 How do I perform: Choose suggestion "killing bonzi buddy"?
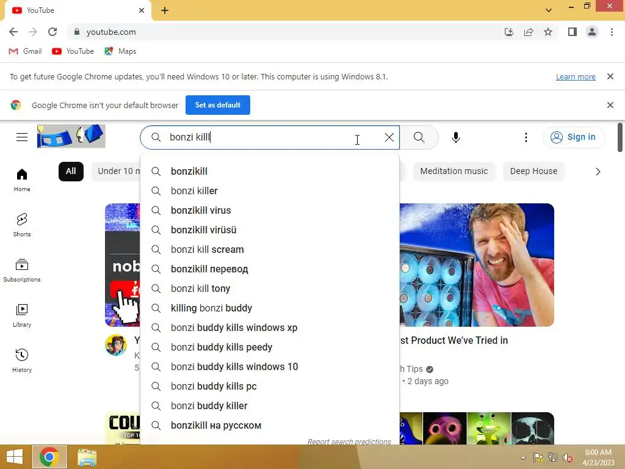coord(270,308)
